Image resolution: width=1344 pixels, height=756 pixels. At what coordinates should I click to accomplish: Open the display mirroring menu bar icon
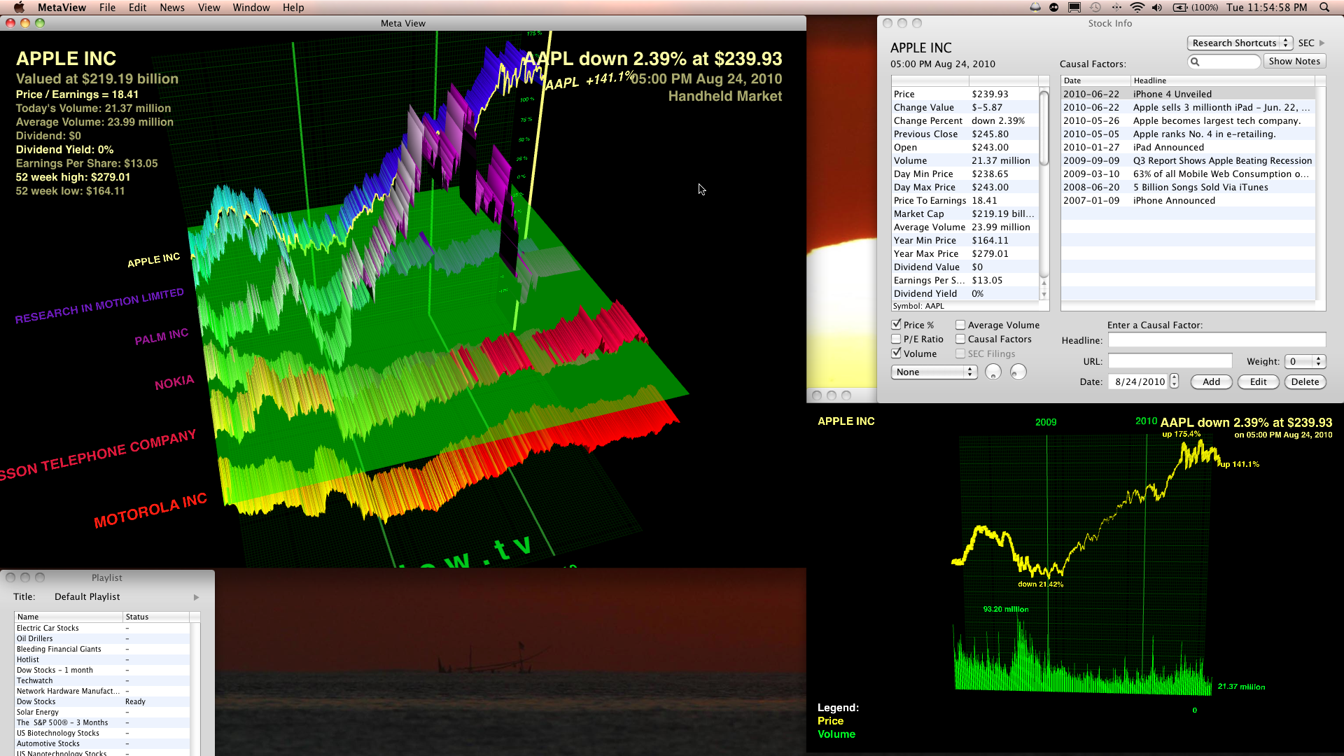click(1074, 7)
